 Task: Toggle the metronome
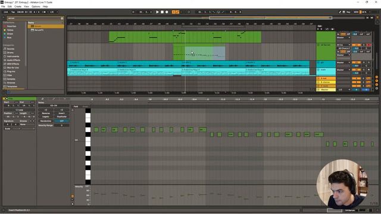(44, 12)
